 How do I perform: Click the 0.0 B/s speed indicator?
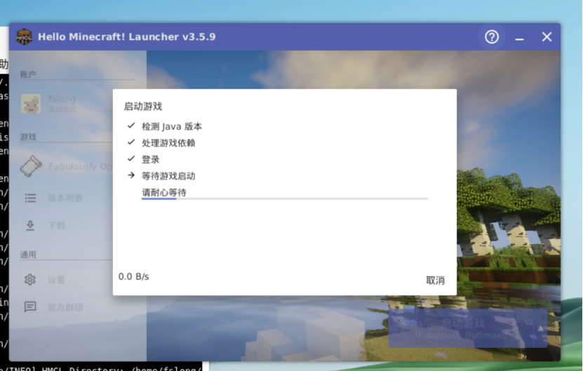pos(133,276)
